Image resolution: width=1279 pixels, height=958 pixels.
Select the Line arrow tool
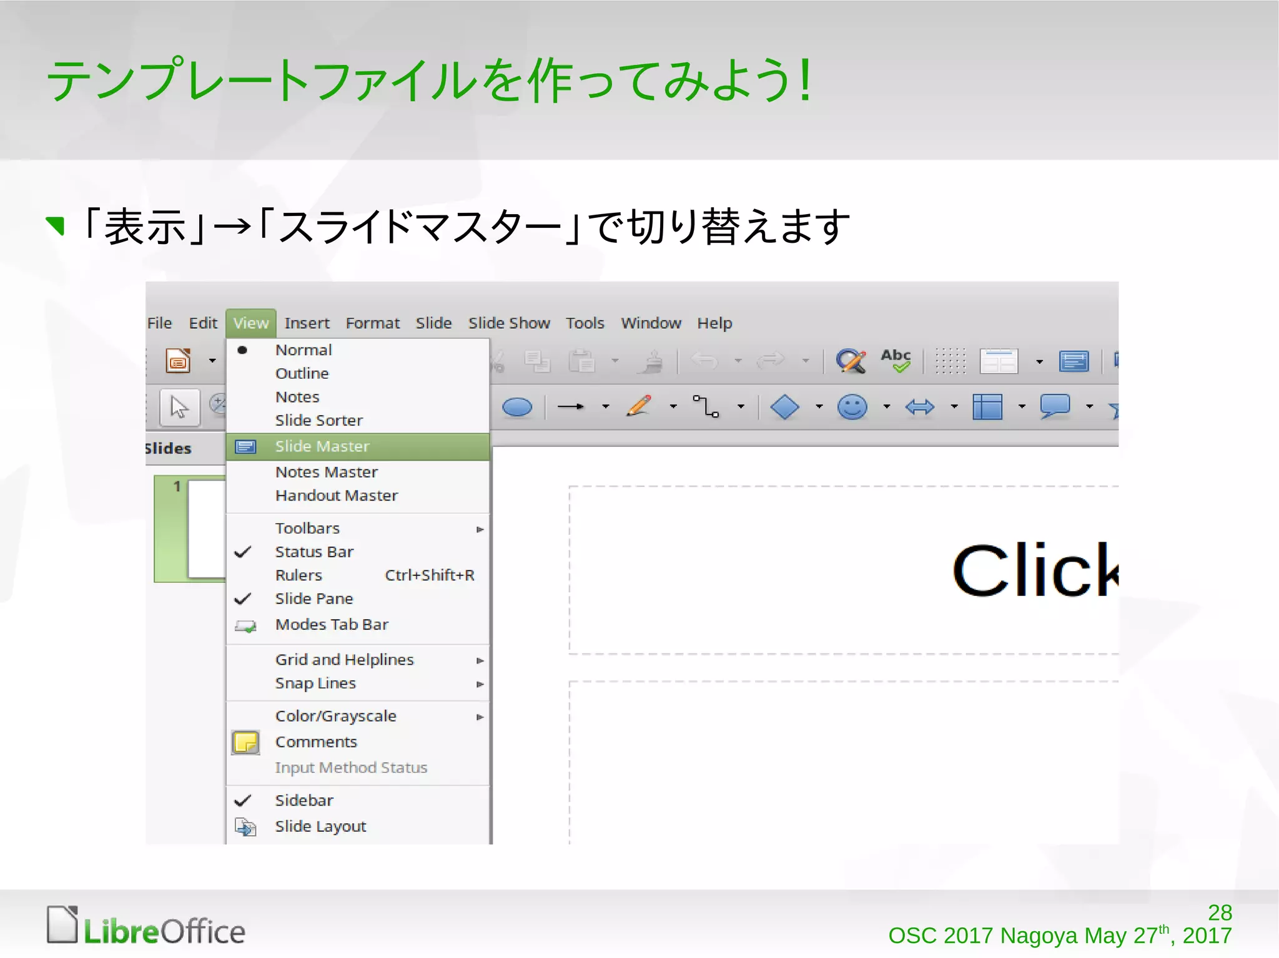571,407
